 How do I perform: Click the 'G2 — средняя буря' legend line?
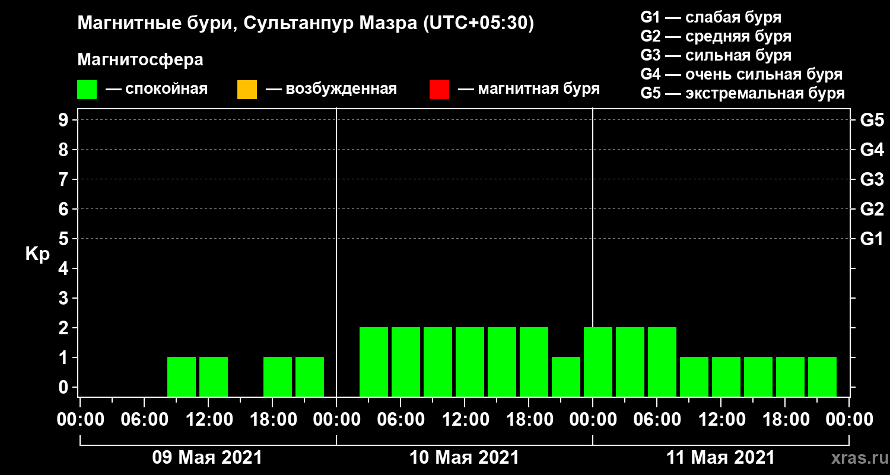click(x=716, y=36)
